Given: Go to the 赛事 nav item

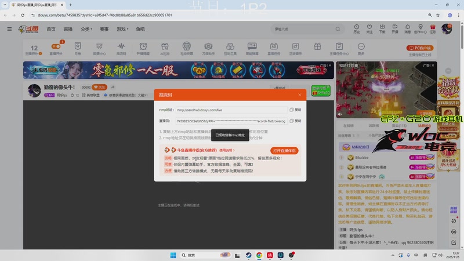Looking at the screenshot, I should [x=104, y=29].
